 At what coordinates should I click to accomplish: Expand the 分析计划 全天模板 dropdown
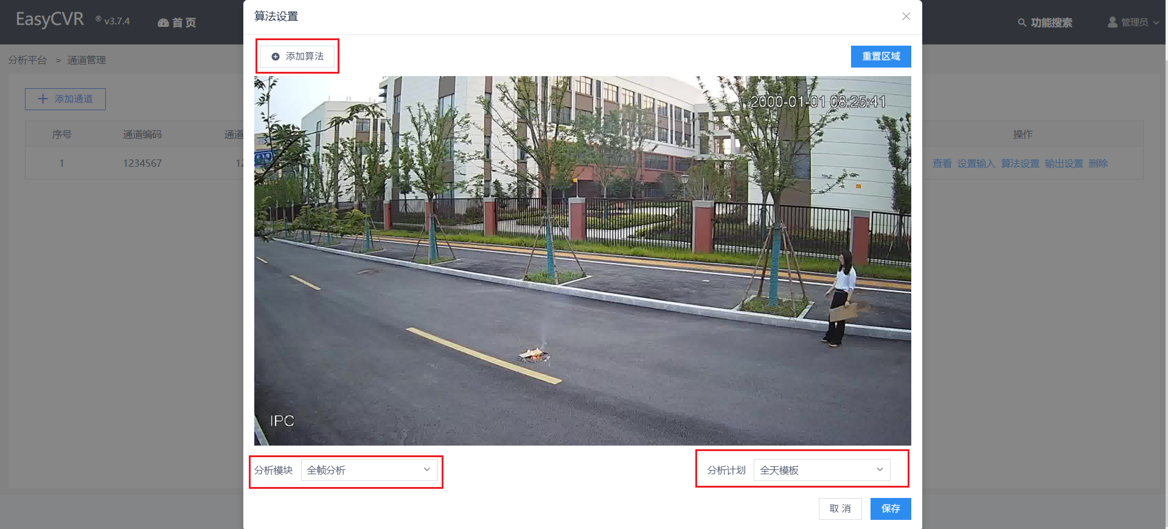822,470
